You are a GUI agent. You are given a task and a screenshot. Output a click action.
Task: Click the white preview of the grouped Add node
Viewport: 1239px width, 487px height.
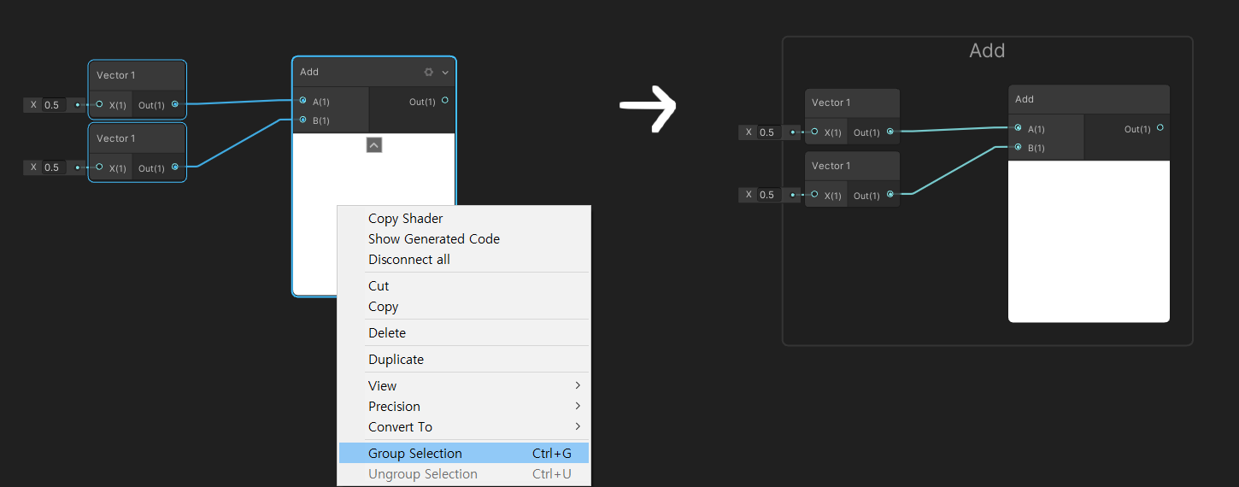click(x=1089, y=241)
